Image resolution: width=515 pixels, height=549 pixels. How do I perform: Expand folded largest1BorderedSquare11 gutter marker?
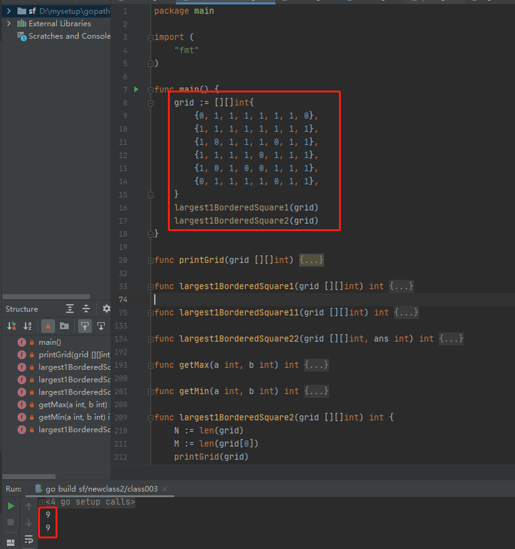(x=150, y=313)
